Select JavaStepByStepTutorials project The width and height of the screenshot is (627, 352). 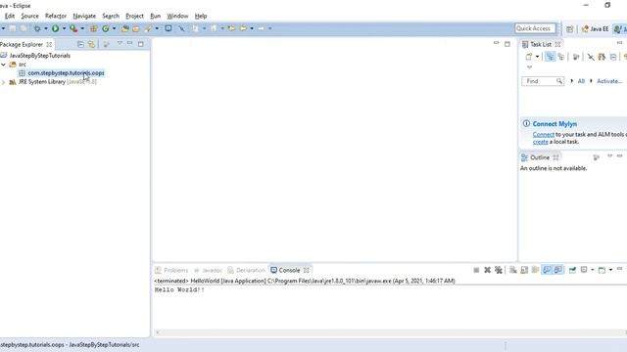(39, 56)
